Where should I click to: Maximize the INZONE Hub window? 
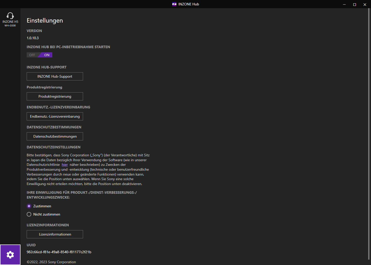coord(355,4)
